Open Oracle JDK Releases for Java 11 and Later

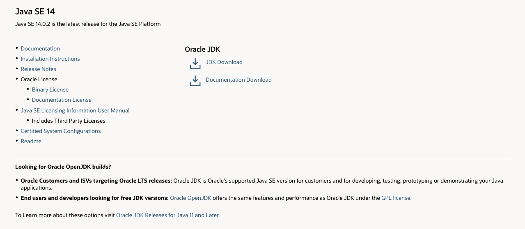pyautogui.click(x=167, y=215)
